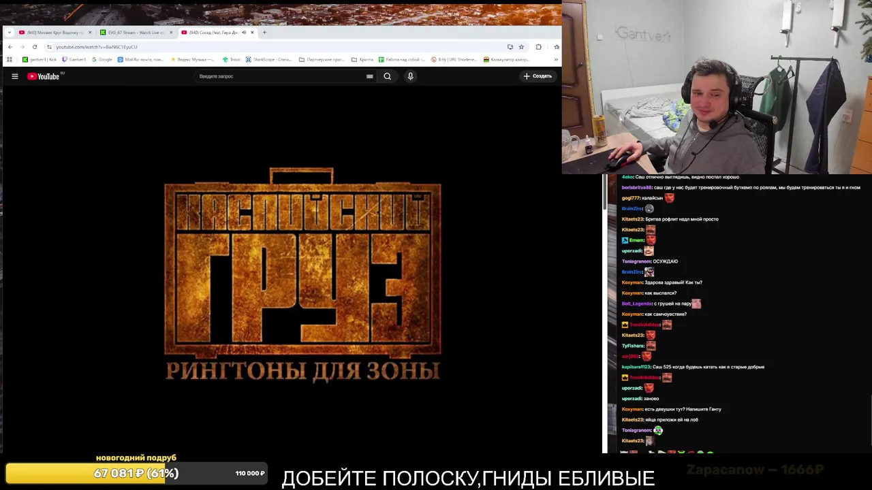872x490 pixels.
Task: Open the gantver1 Kick bookmark
Action: 40,60
